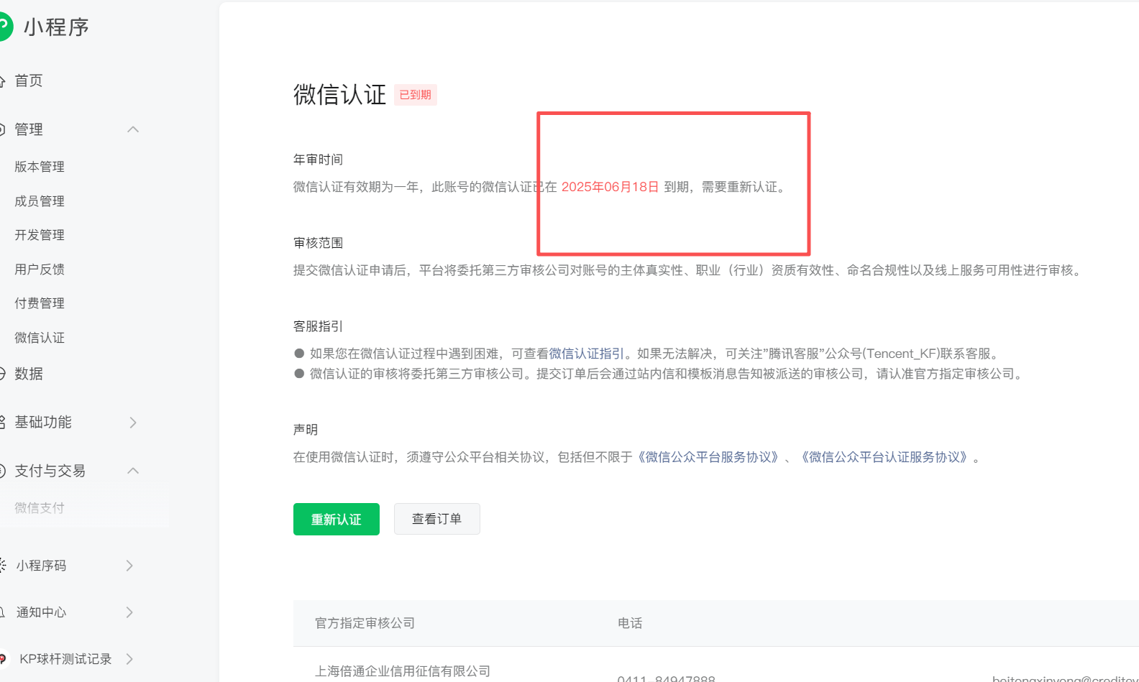Open 《微信公众平台认证服务协议》 link

[x=884, y=457]
